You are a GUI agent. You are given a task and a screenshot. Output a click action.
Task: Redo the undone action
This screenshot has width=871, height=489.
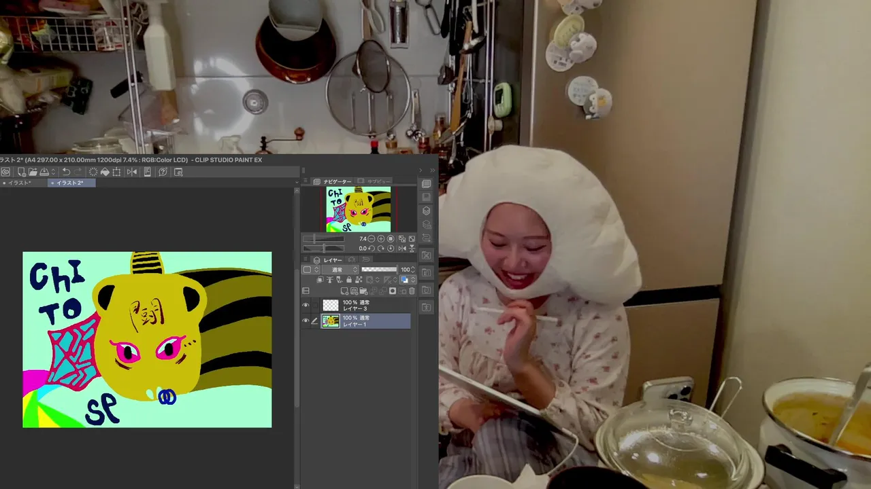tap(78, 172)
